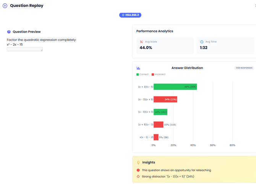The image size is (256, 184).
Task: Click the Question Replay play icon
Action: click(x=5, y=6)
